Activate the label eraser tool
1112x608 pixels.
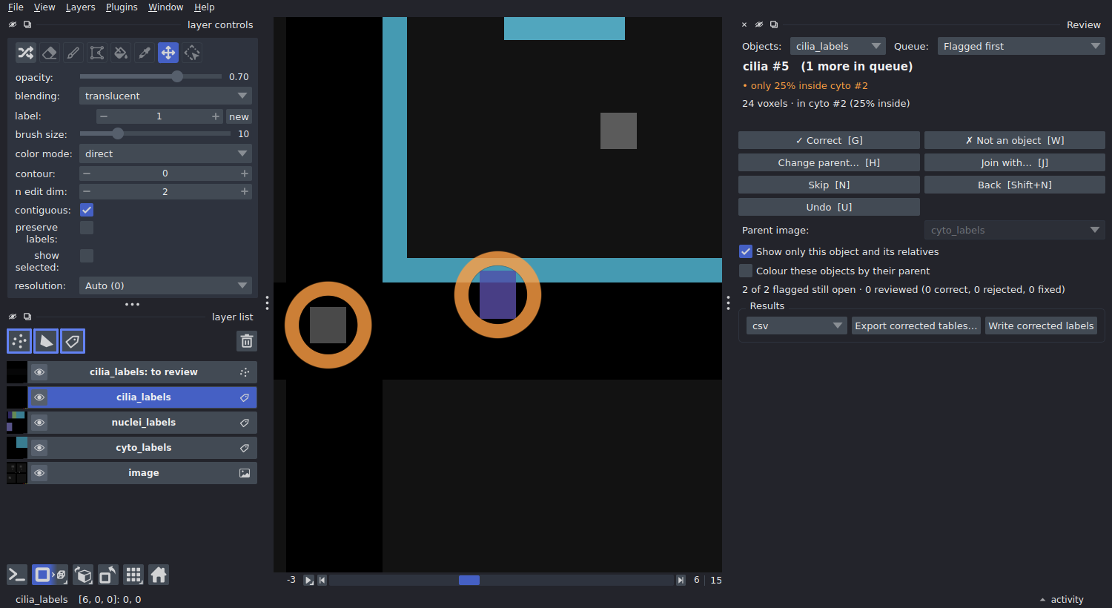[x=50, y=53]
